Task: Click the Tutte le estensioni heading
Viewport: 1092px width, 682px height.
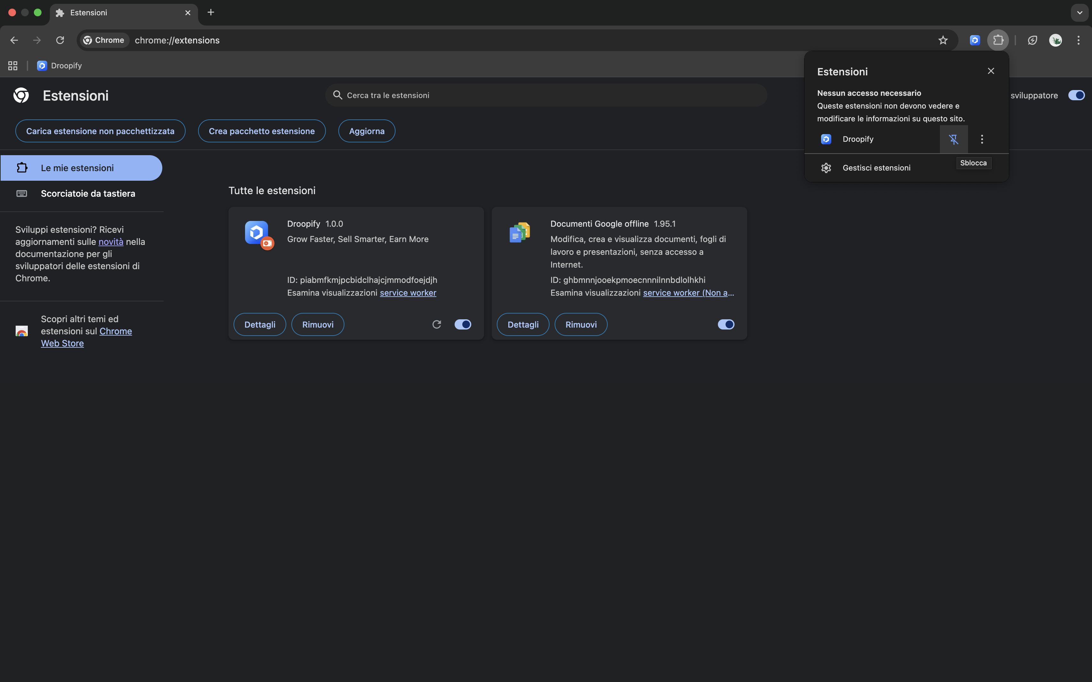Action: pyautogui.click(x=272, y=191)
